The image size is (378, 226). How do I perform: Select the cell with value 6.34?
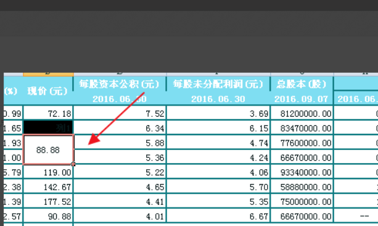120,127
